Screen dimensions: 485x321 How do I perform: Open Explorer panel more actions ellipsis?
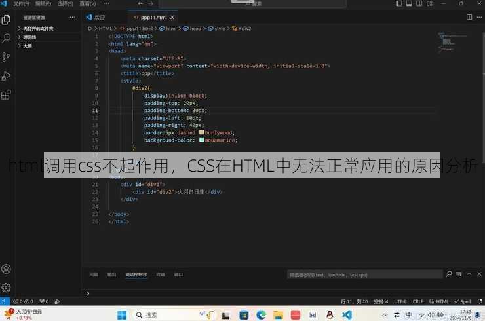click(x=72, y=18)
